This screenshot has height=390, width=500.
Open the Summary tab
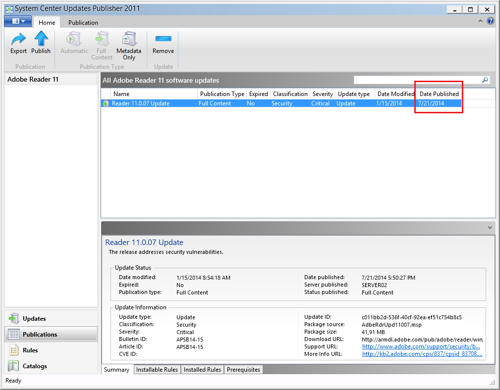[x=117, y=370]
